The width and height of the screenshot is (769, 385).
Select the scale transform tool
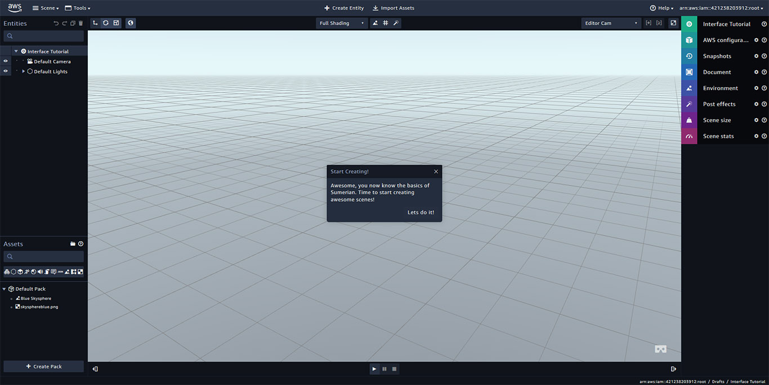(116, 23)
